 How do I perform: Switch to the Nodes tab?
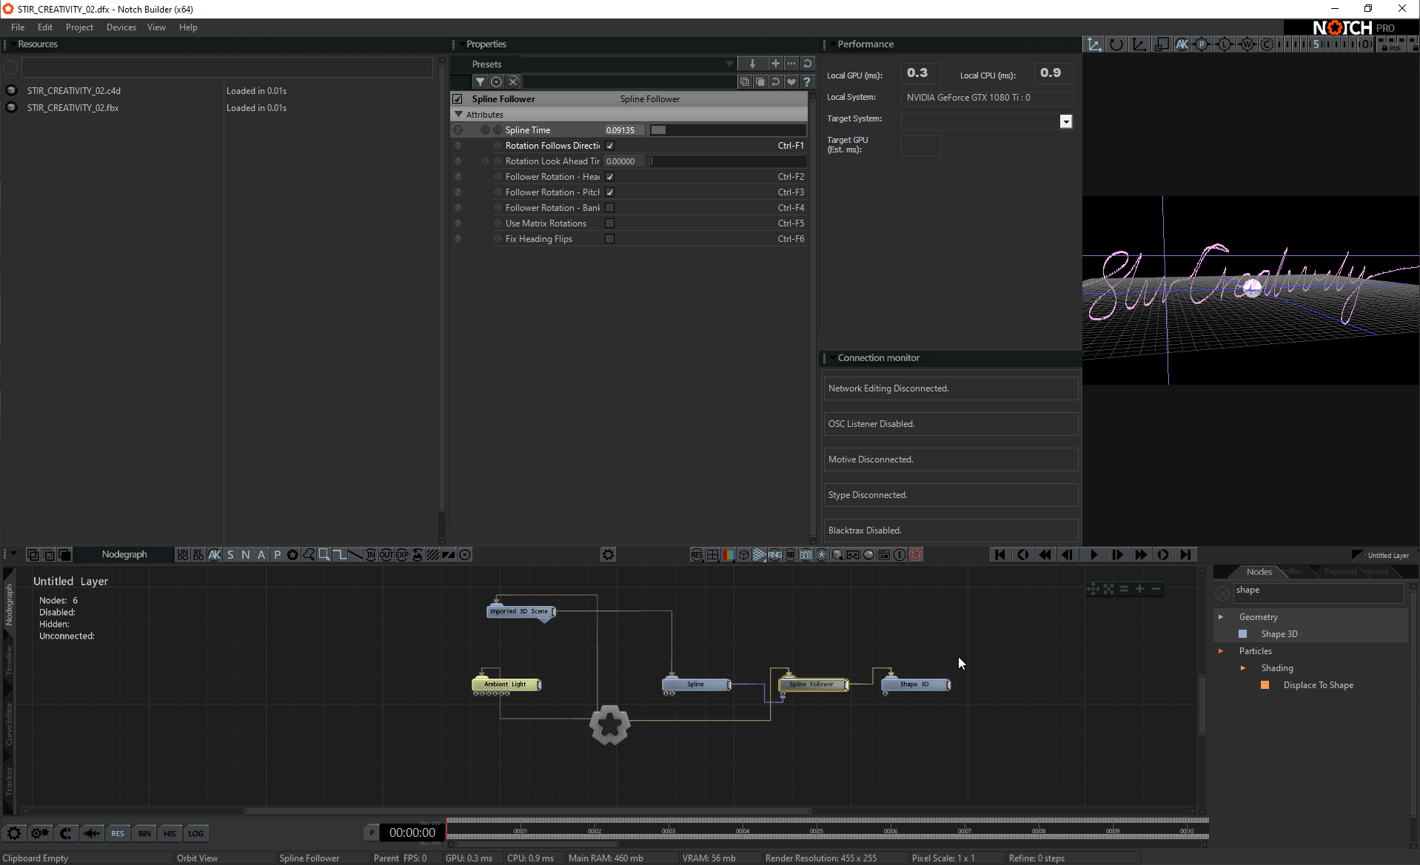click(1259, 572)
